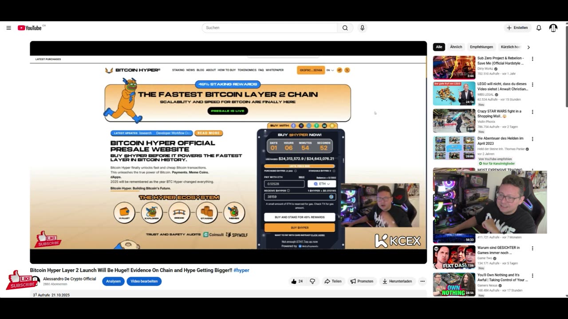
Task: Click the Promoten button
Action: click(362, 281)
